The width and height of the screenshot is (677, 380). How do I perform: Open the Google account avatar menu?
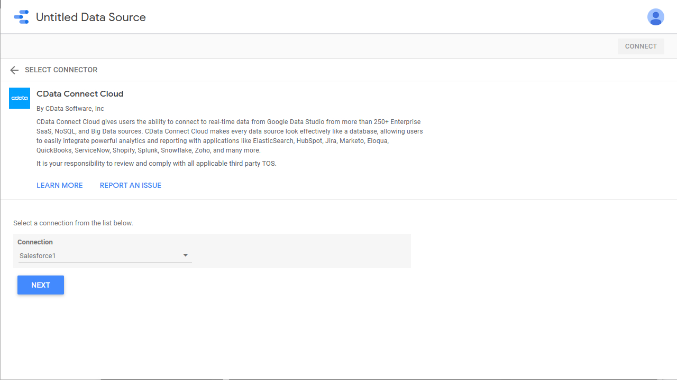(x=656, y=17)
